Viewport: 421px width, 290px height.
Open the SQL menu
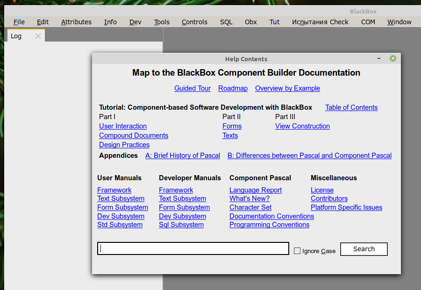pos(226,22)
